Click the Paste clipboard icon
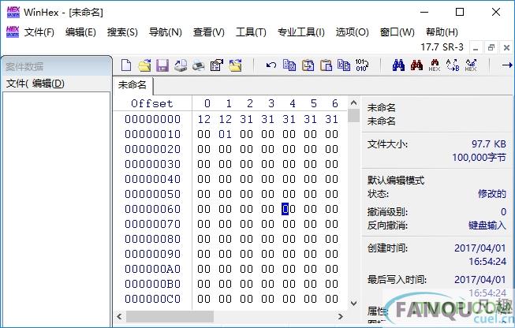This screenshot has height=328, width=515. point(327,65)
